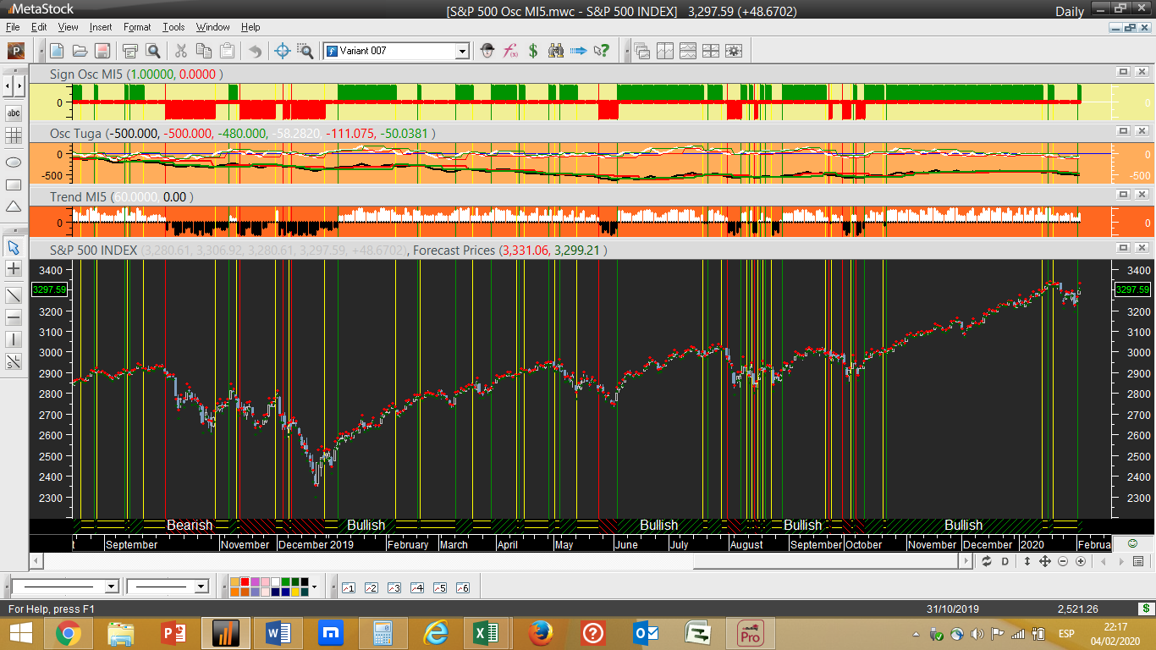
Task: Click the refresh chart arrows icon
Action: click(x=987, y=561)
